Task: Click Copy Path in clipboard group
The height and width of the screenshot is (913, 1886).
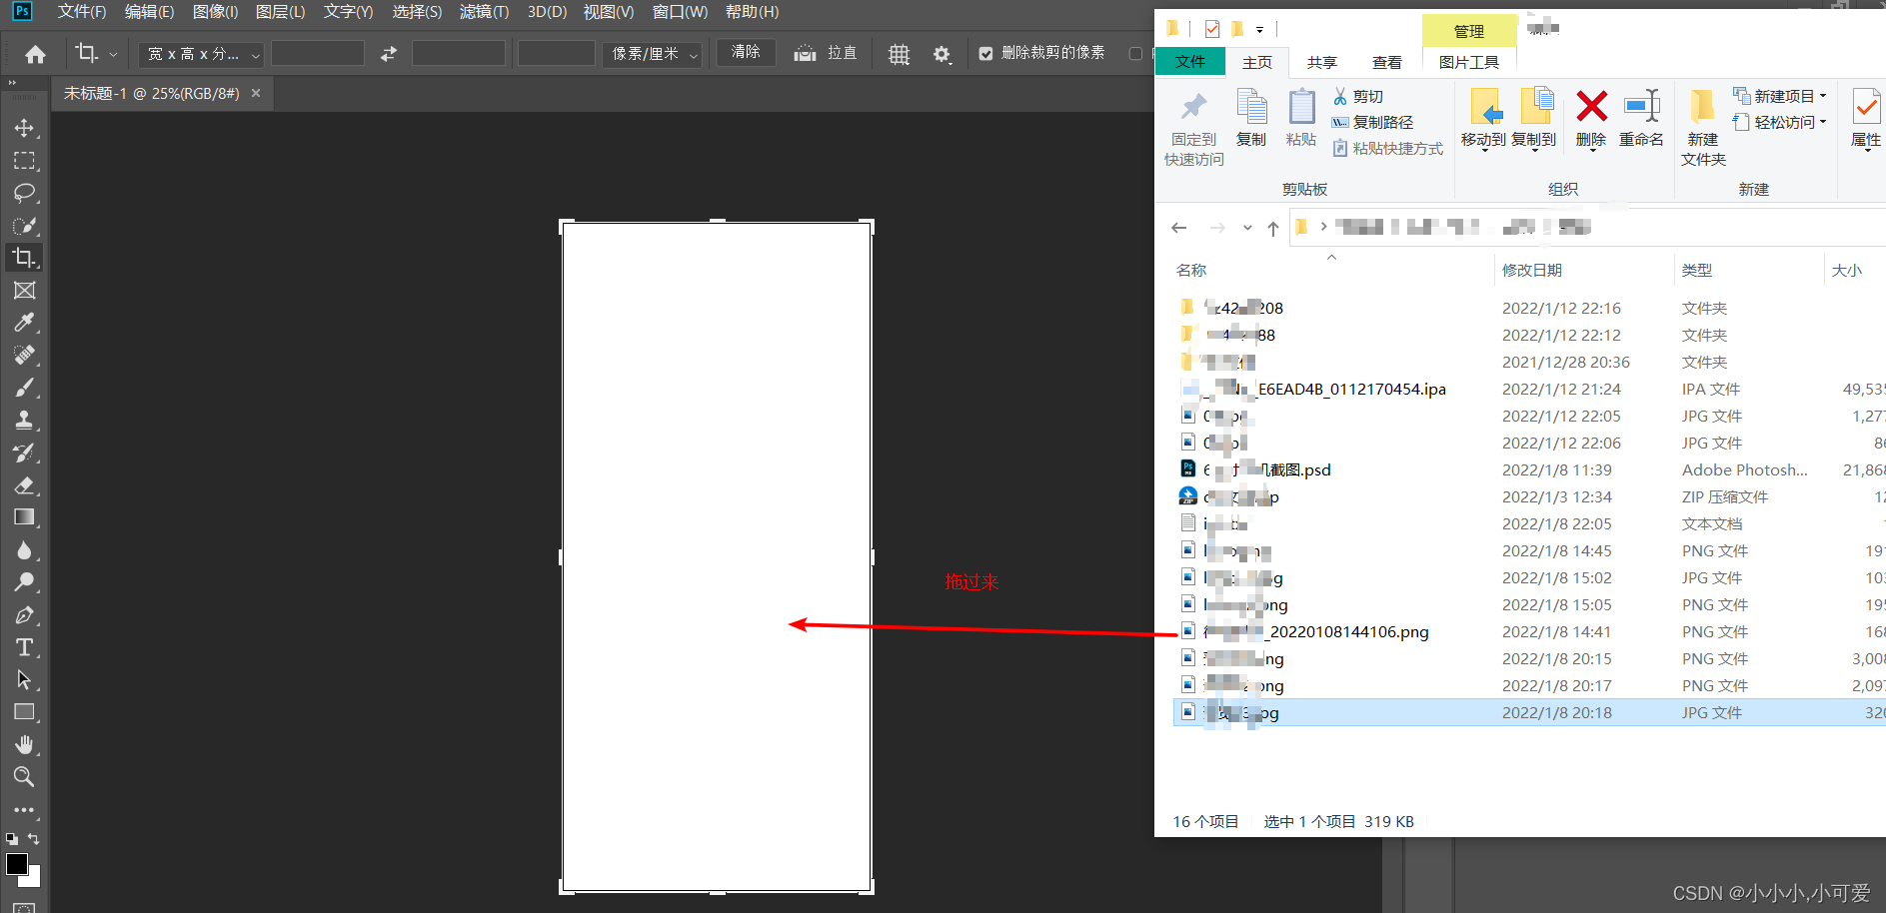Action: 1372,122
